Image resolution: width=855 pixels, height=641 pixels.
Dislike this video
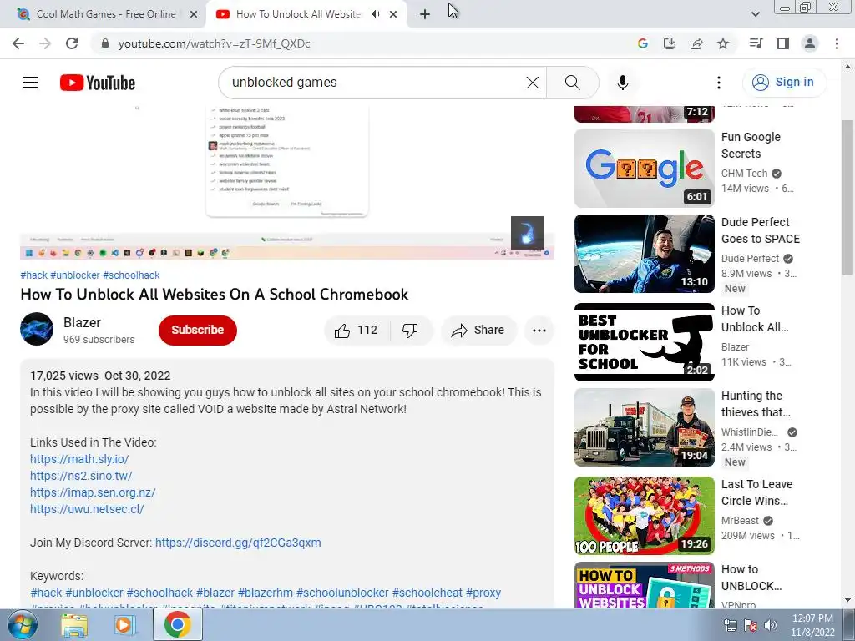410,331
